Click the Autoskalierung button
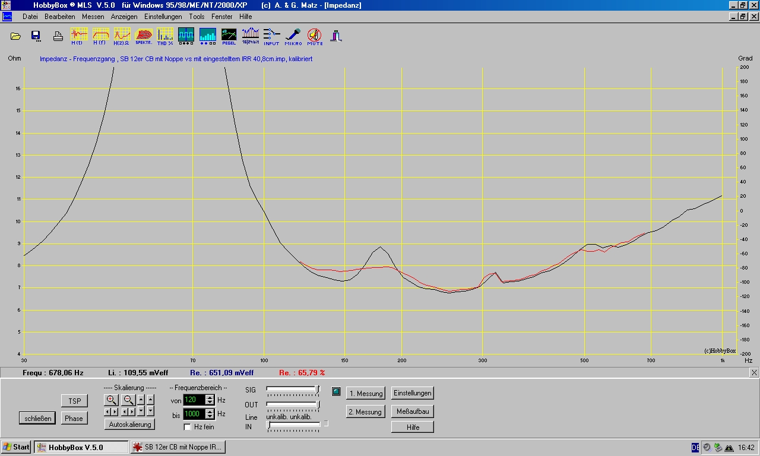Image resolution: width=760 pixels, height=456 pixels. coord(130,424)
